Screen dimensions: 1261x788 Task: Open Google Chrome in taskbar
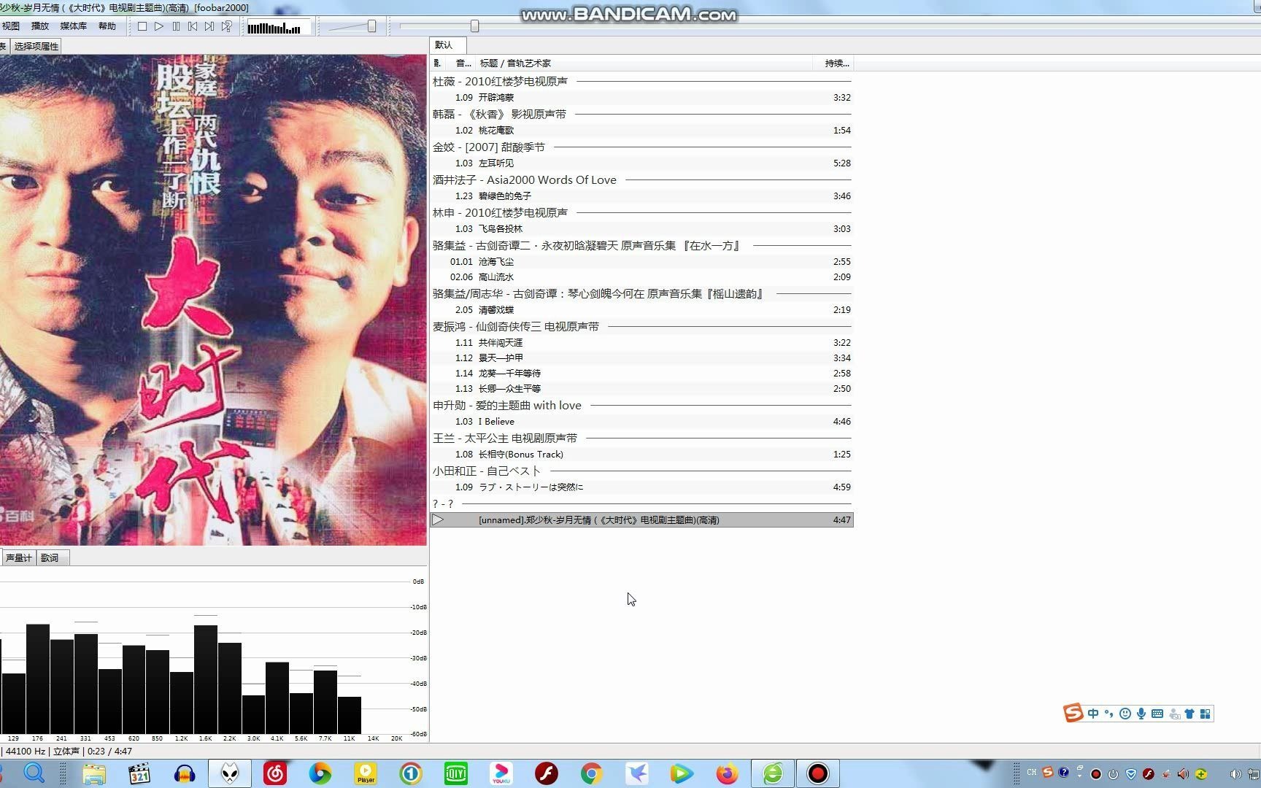click(592, 773)
